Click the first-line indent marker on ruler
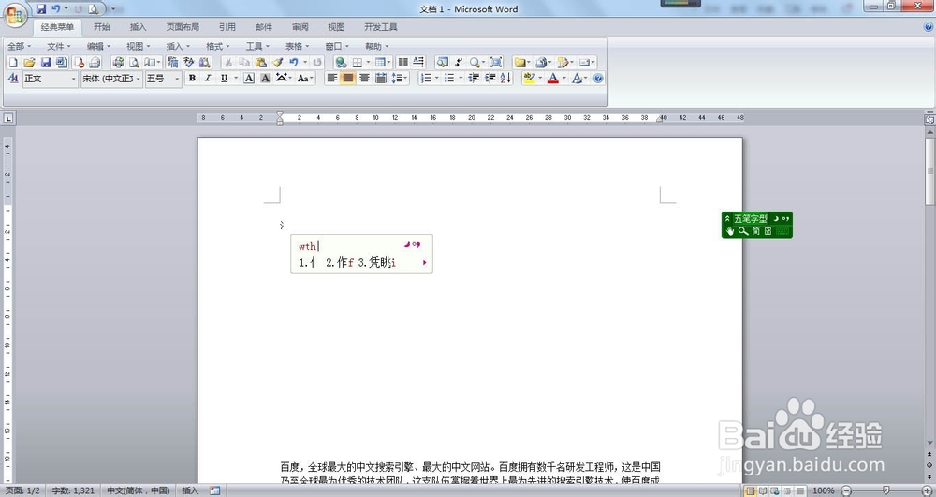The height and width of the screenshot is (497, 936). pos(279,114)
